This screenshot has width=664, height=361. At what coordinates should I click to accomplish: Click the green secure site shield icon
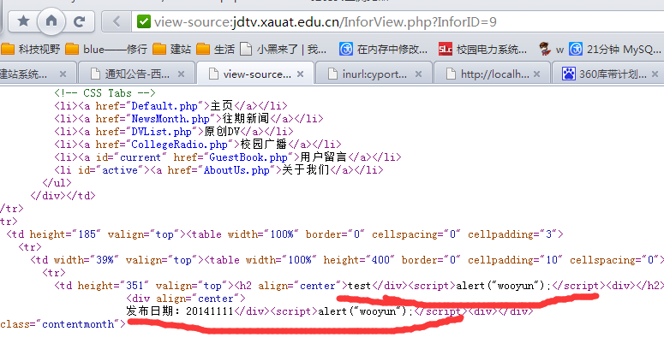[144, 21]
